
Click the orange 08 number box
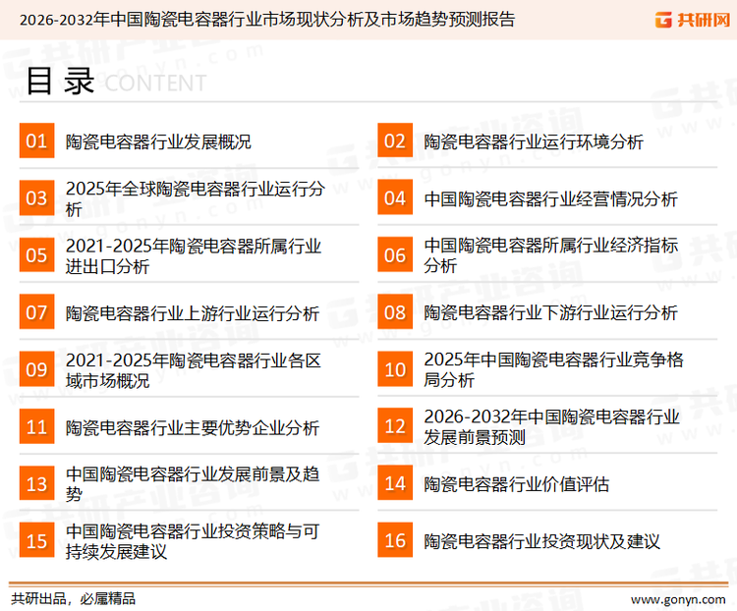[395, 312]
